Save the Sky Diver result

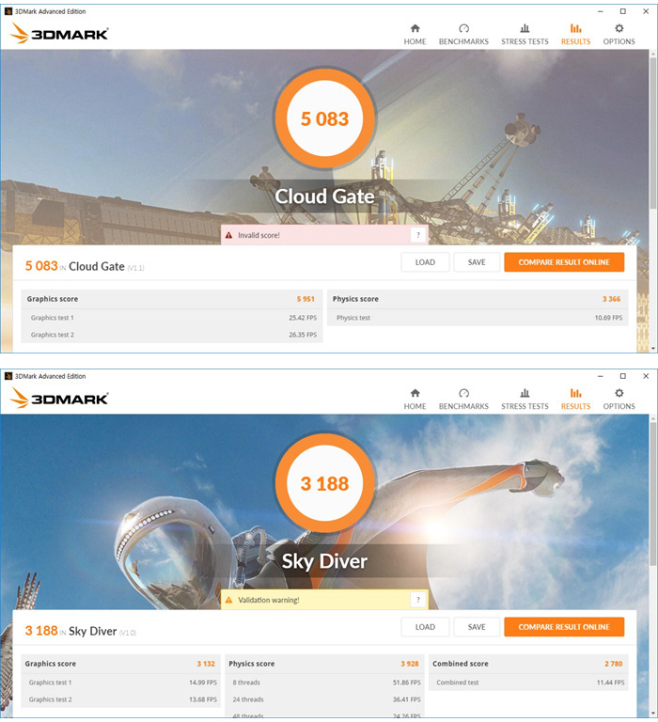pyautogui.click(x=477, y=627)
